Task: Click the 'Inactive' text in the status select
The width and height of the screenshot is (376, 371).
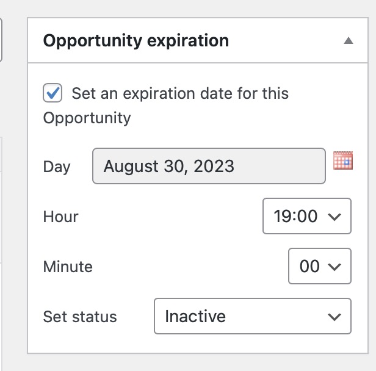Action: click(195, 316)
